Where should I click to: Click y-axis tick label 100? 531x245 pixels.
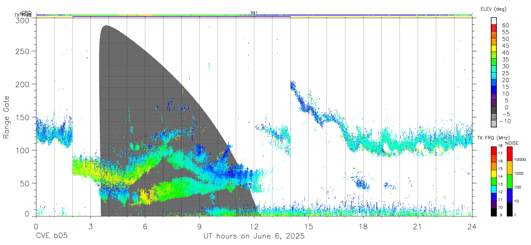[x=22, y=150]
